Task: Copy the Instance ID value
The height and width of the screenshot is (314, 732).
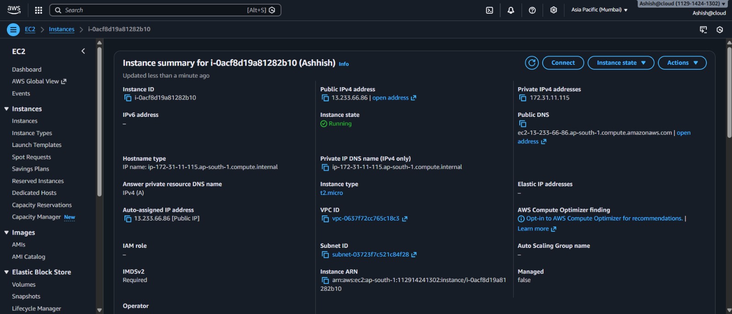Action: (x=128, y=98)
